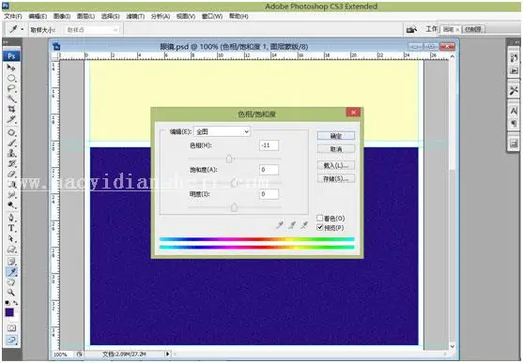Open the 图像(I) menu
523x363 pixels.
62,16
